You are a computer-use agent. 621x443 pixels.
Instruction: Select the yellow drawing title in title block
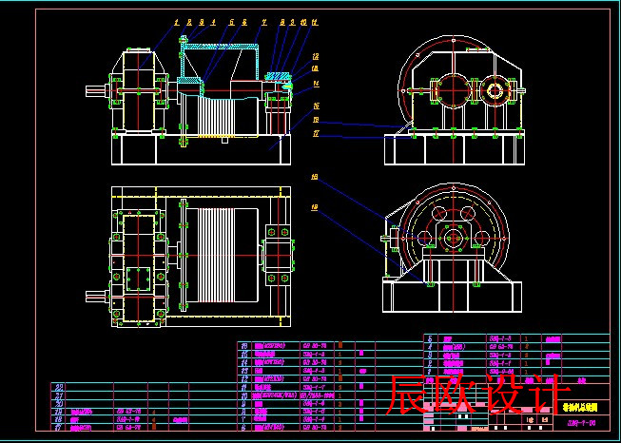tap(580, 408)
